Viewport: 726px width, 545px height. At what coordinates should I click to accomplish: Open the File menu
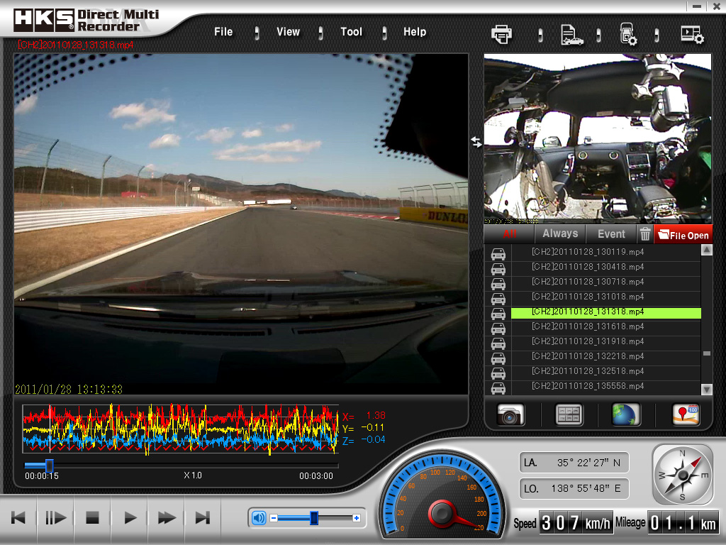point(223,32)
